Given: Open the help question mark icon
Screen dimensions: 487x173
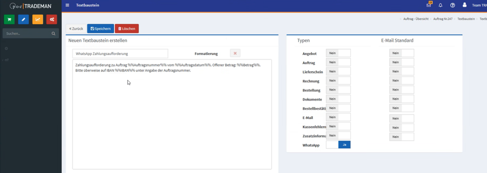Looking at the screenshot, I should (x=453, y=5).
